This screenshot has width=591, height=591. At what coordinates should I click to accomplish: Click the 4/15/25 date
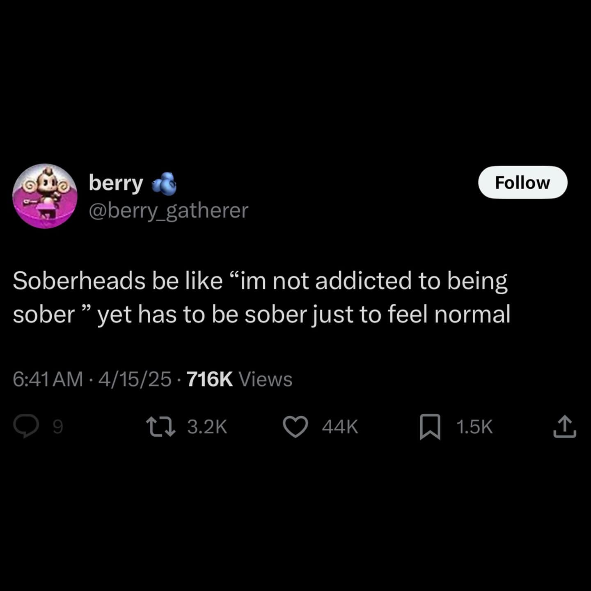pos(135,379)
